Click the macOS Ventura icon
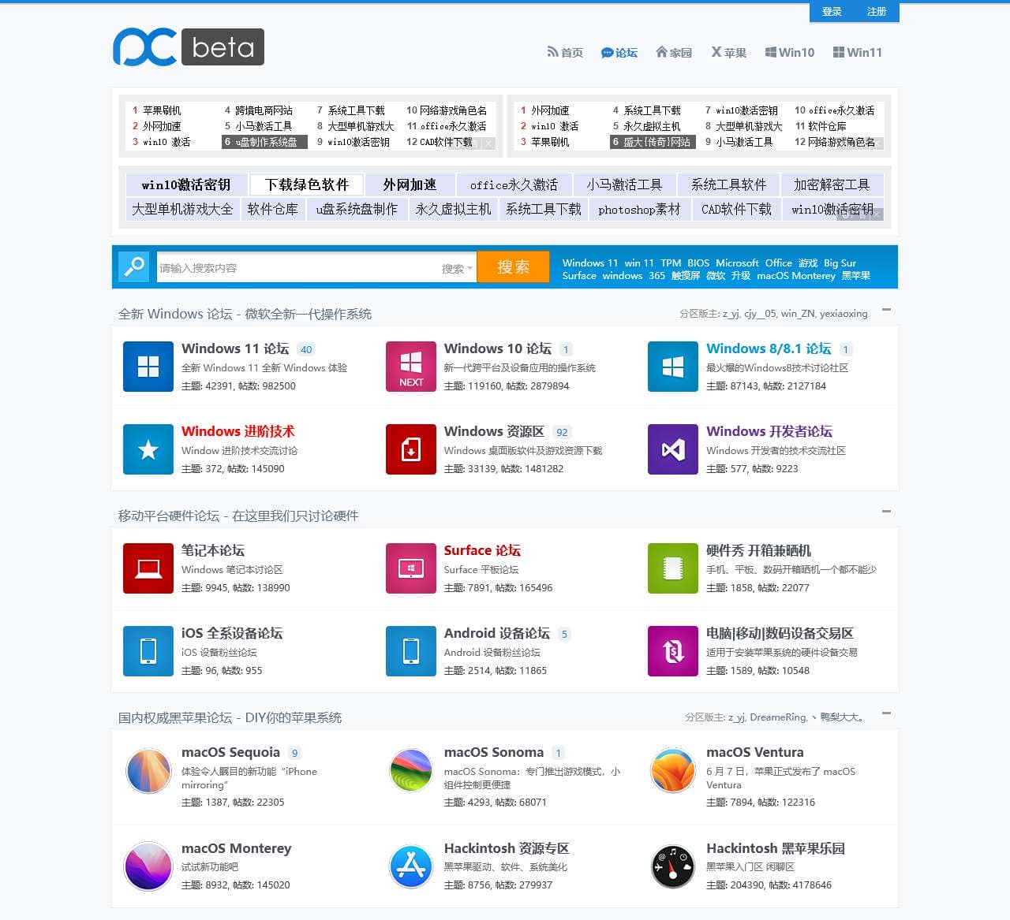The image size is (1010, 920). [673, 770]
